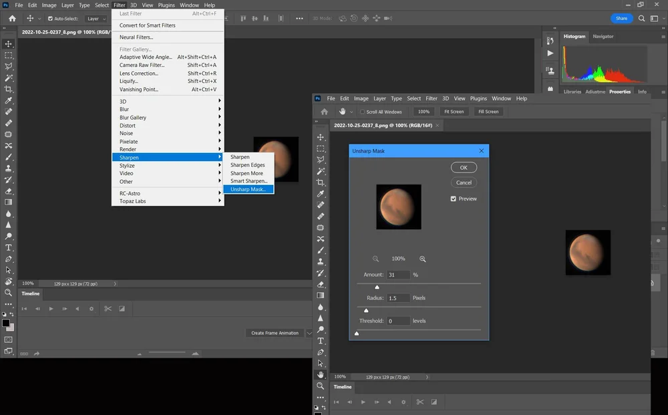Screen dimensions: 668x415
Task: Expand the Noise submenu in Filter menu
Action: [x=168, y=134]
